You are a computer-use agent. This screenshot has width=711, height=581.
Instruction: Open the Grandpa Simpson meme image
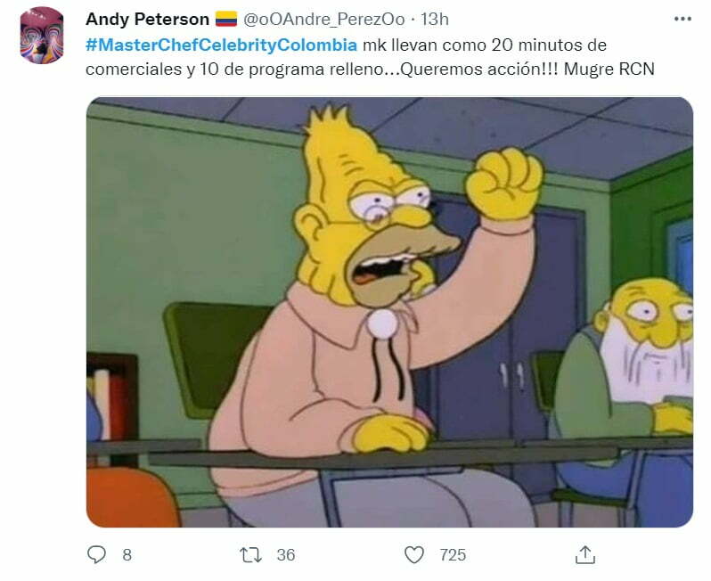tap(389, 312)
